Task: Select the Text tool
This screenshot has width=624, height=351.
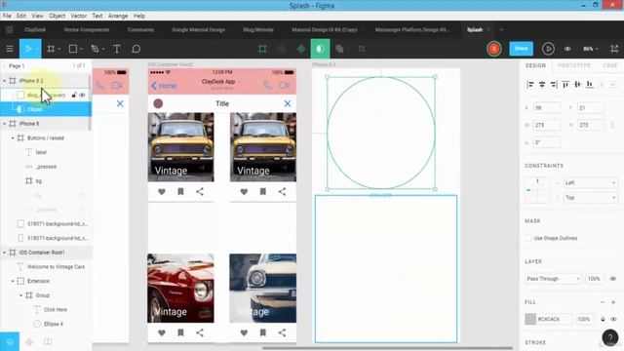Action: pos(117,49)
